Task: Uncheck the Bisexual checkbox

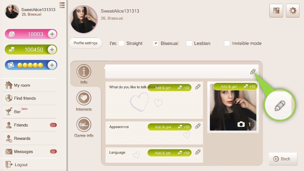Action: click(156, 43)
